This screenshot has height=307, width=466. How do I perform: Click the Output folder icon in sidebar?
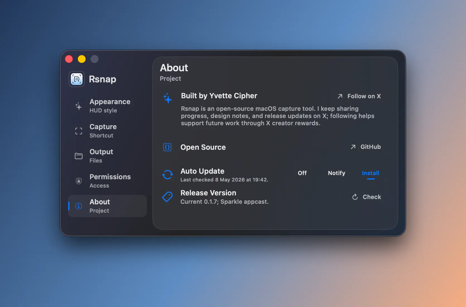tap(79, 156)
